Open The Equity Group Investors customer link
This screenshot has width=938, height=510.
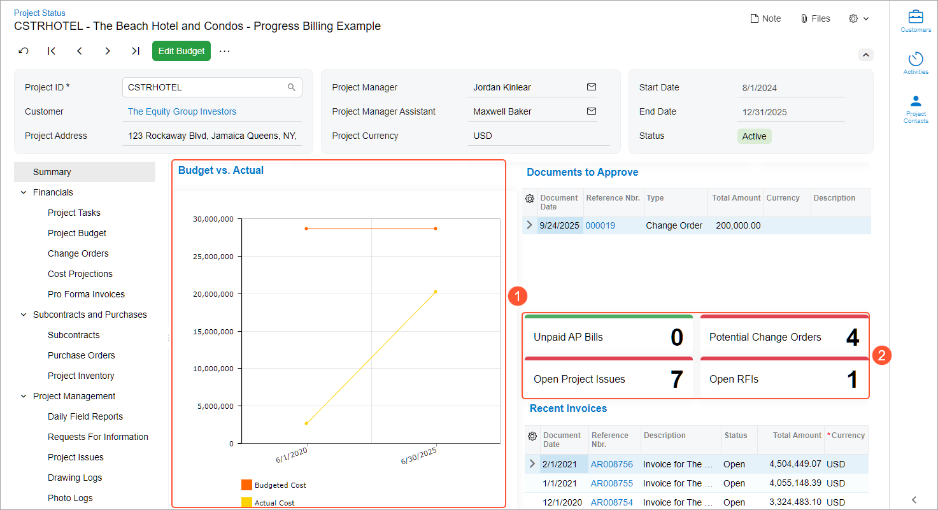[181, 111]
